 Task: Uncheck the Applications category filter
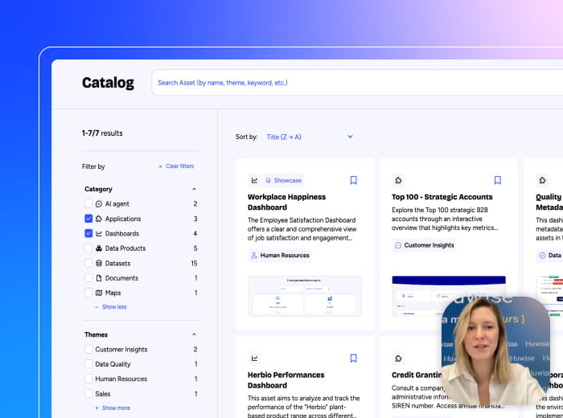(88, 219)
